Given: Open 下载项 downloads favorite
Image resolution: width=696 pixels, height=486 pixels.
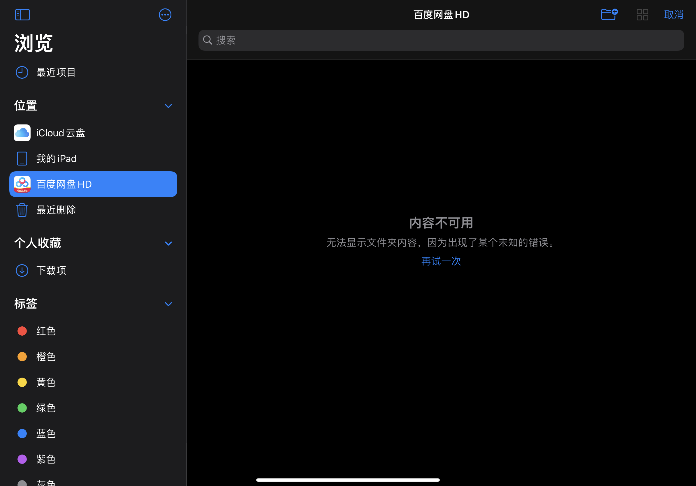Looking at the screenshot, I should click(x=51, y=270).
